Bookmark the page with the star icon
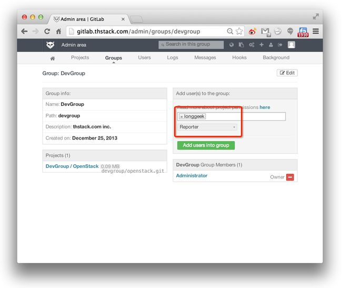This screenshot has height=288, width=342. (239, 31)
